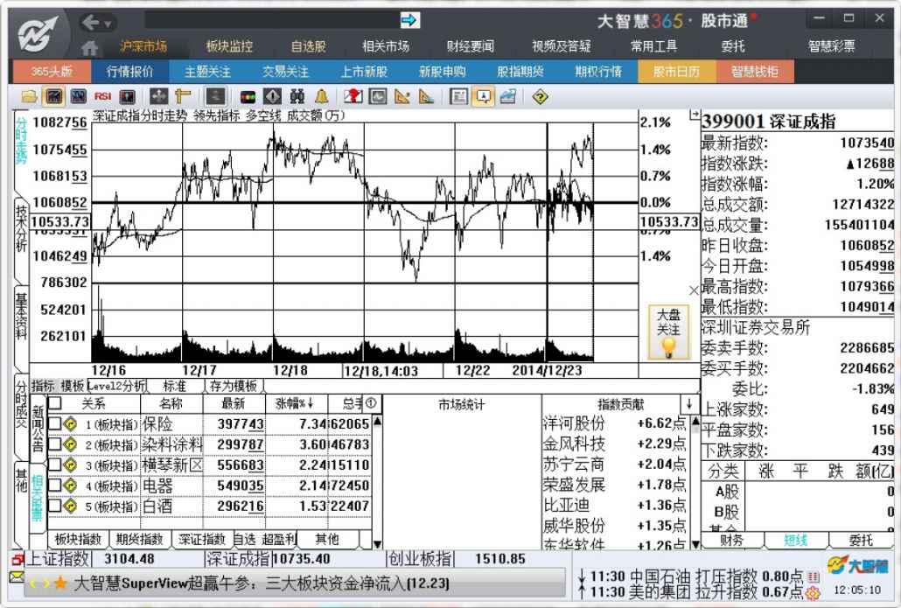Select the 技术分析 vertical side tab
This screenshot has height=608, width=901.
pos(21,228)
